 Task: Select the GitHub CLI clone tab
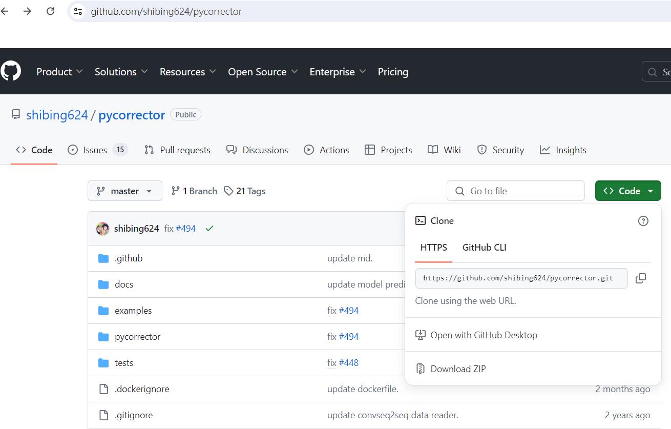(x=484, y=248)
